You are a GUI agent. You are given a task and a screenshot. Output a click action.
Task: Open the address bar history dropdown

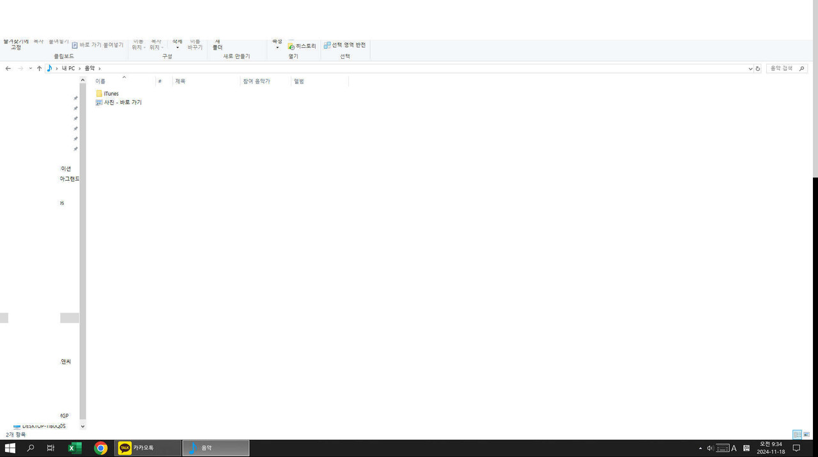[750, 68]
